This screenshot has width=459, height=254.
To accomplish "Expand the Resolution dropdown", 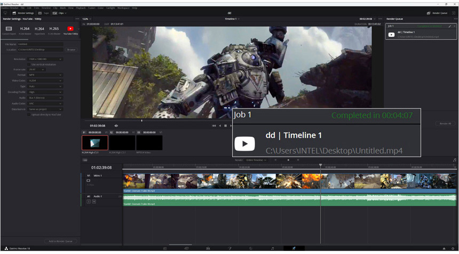I will pos(45,59).
